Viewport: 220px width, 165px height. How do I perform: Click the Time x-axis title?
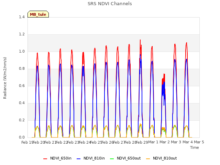[194, 147]
